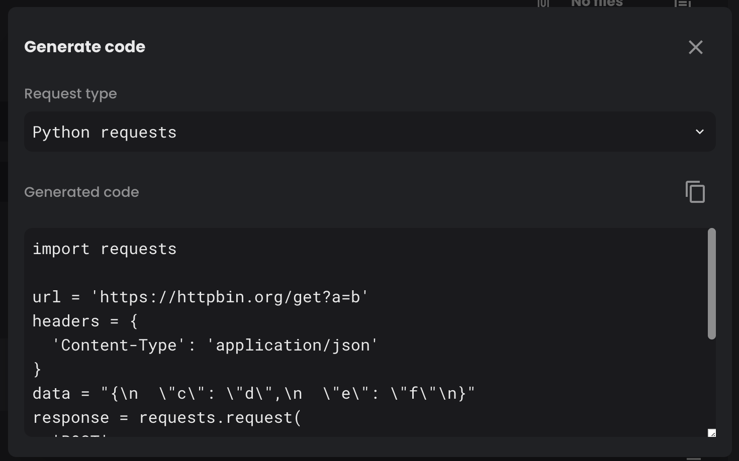
Task: Click the Request type label
Action: pos(70,94)
